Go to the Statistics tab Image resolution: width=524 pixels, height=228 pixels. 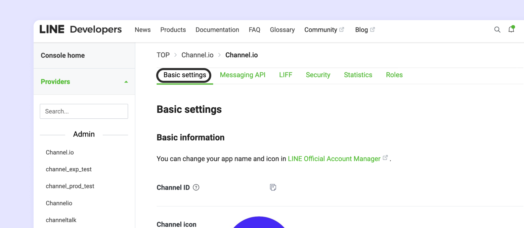coord(358,75)
